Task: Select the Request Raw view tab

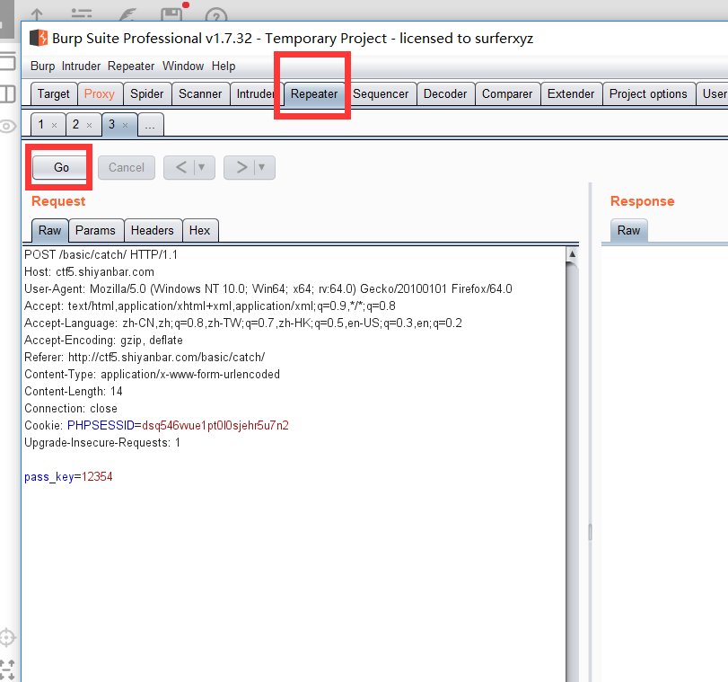Action: pyautogui.click(x=49, y=231)
